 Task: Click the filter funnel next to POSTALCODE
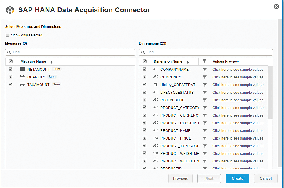(x=205, y=100)
